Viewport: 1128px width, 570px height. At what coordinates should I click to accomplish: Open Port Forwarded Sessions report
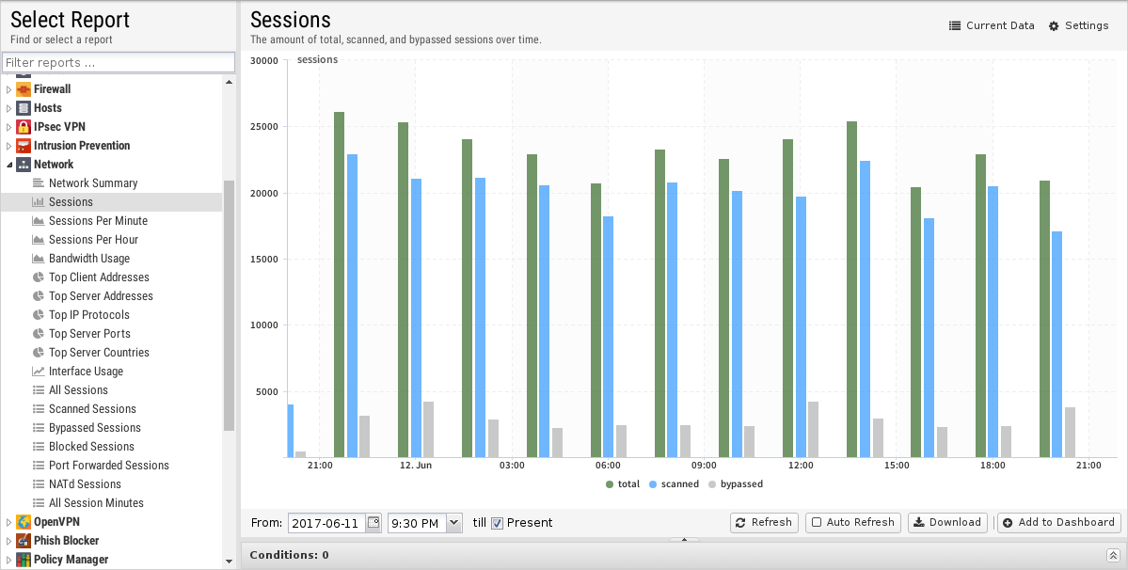pyautogui.click(x=108, y=465)
